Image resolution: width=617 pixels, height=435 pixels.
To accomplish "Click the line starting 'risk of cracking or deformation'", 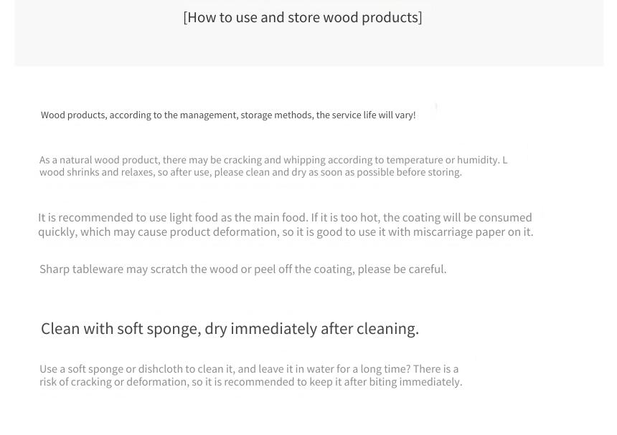I will (250, 382).
